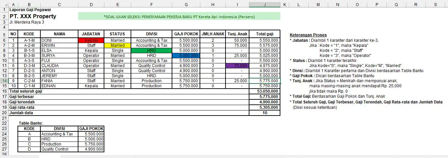This screenshot has width=448, height=158.
Task: Select the green HRD cell in ELSA's row
Action: (151, 50)
